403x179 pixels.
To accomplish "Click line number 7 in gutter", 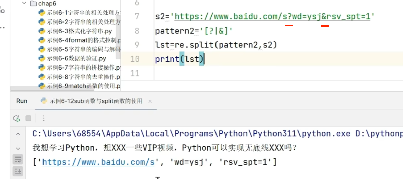I will 137,17.
